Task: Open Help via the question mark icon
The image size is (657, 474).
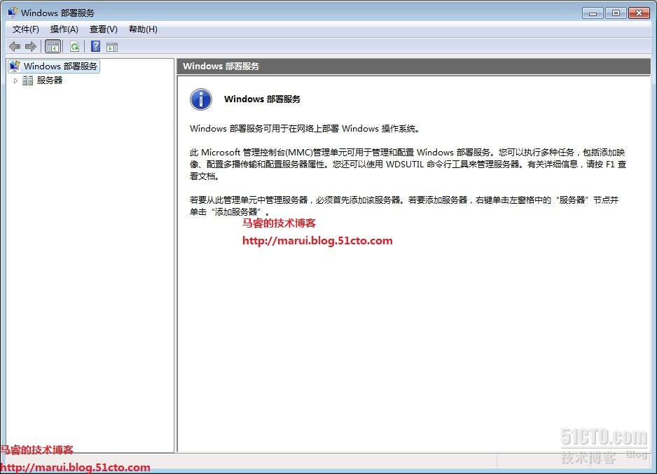Action: coord(96,46)
